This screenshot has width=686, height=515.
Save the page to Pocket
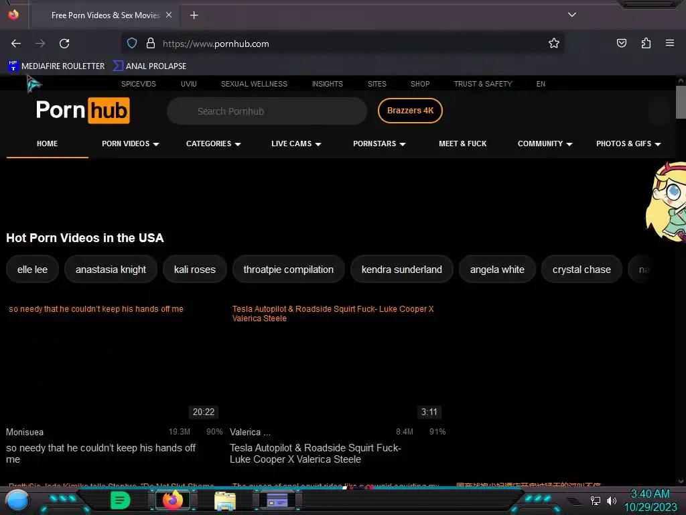(621, 44)
